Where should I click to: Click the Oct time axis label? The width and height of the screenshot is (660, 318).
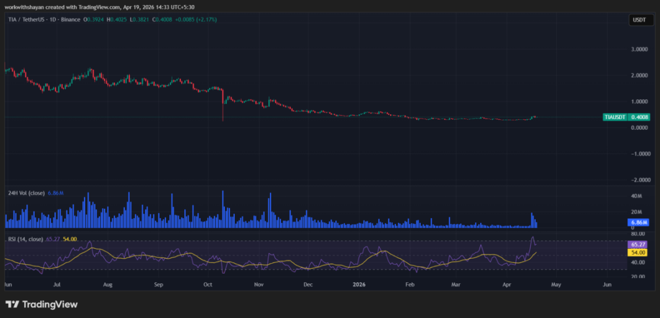208,285
